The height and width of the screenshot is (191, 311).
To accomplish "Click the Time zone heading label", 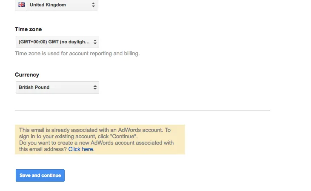I will 28,29.
